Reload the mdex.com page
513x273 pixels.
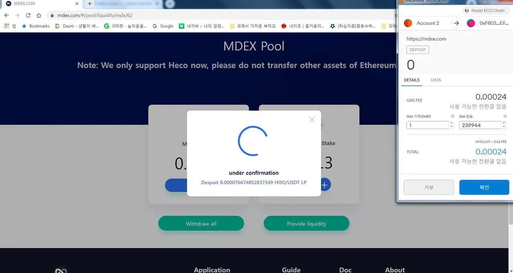(x=28, y=15)
